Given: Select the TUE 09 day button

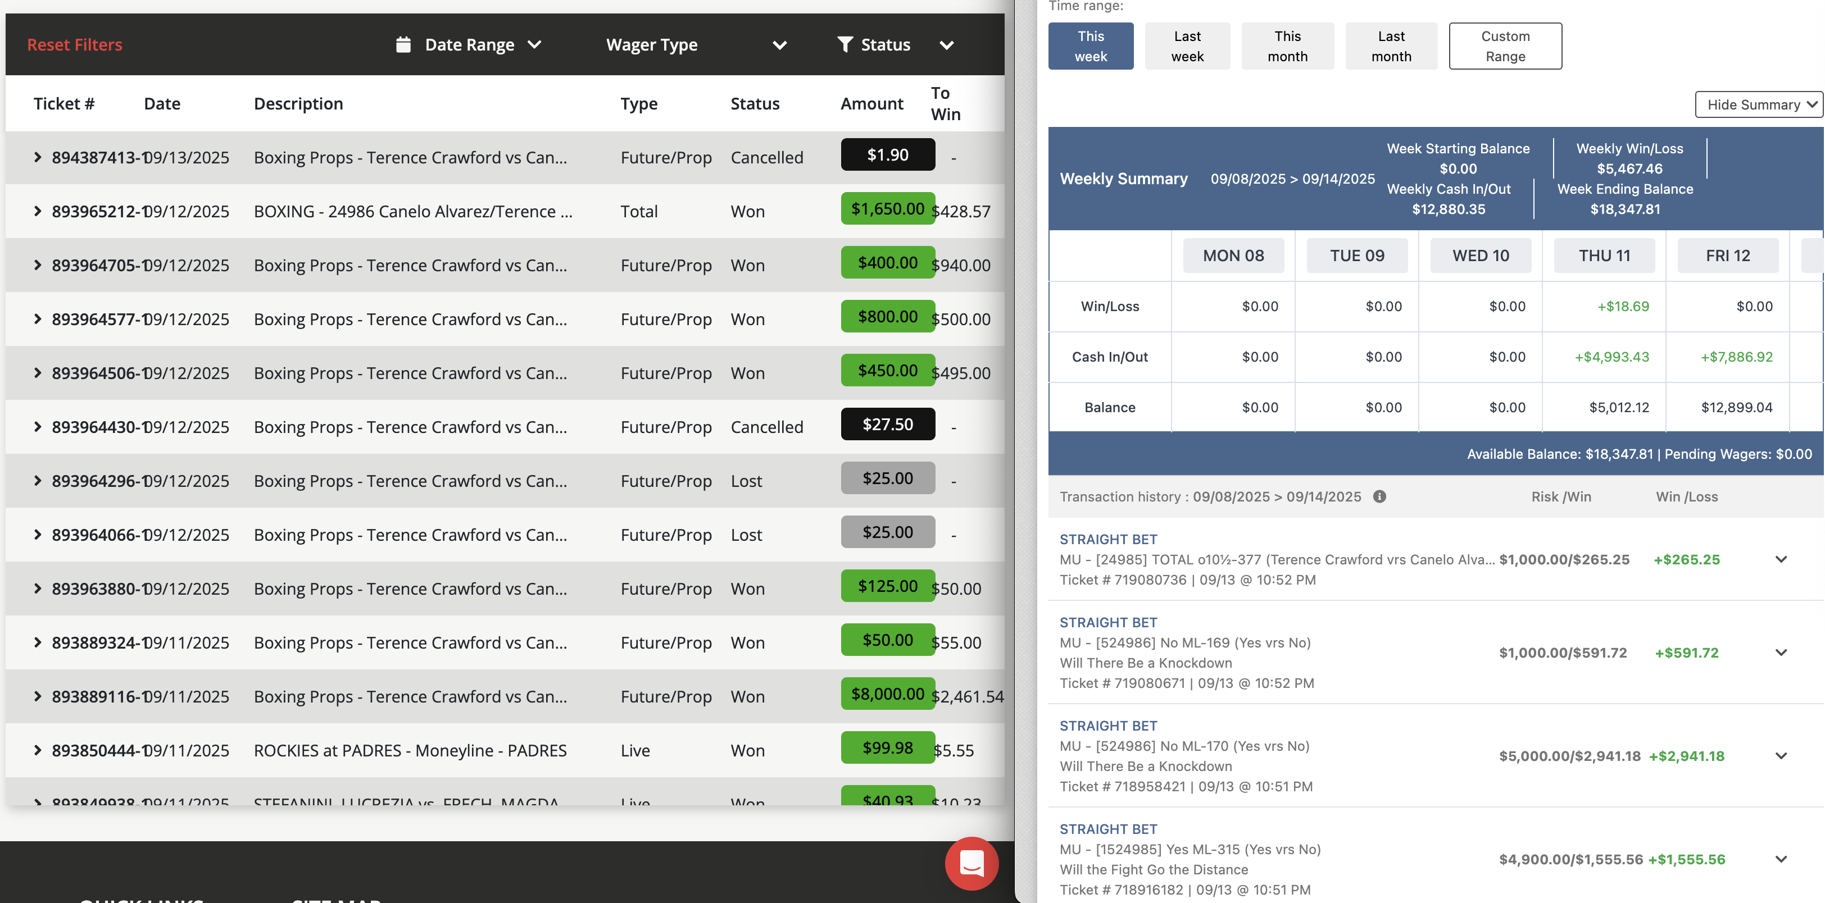Looking at the screenshot, I should 1357,256.
